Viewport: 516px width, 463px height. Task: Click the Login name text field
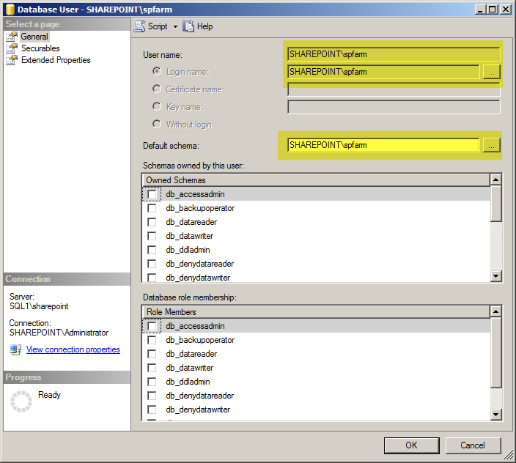(x=383, y=72)
